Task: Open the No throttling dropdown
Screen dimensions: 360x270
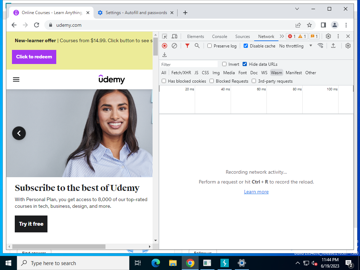Action: [295, 46]
